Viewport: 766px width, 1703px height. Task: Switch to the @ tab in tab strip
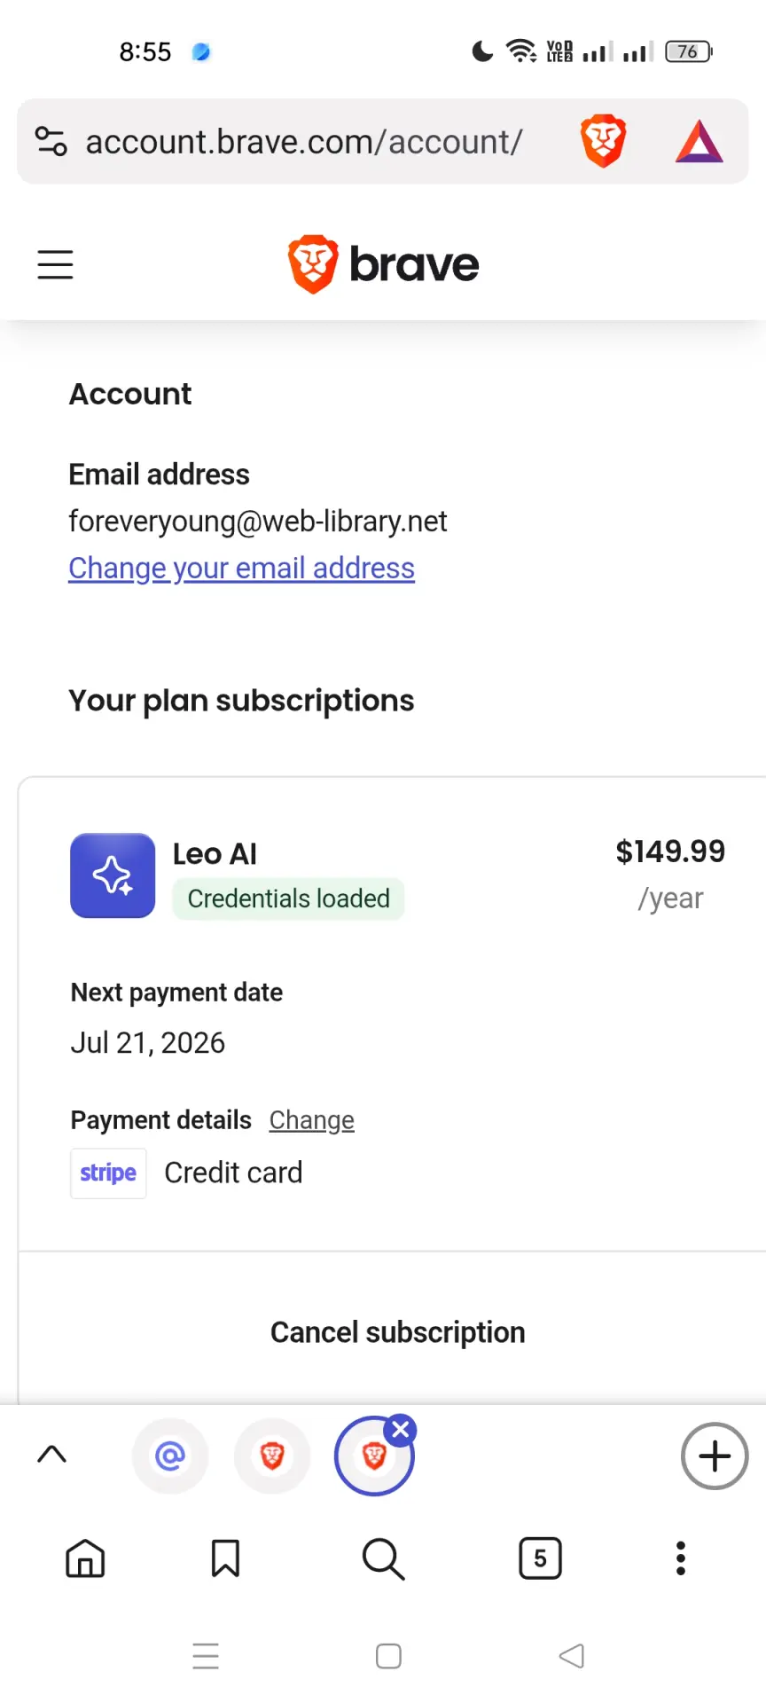(170, 1456)
